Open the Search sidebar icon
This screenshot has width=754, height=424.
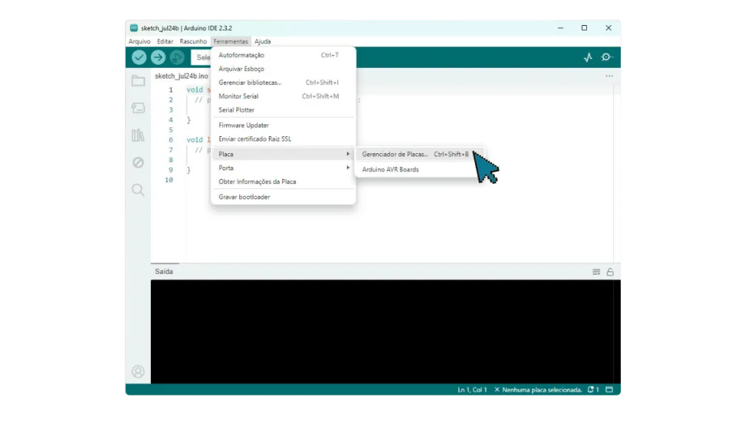click(138, 190)
